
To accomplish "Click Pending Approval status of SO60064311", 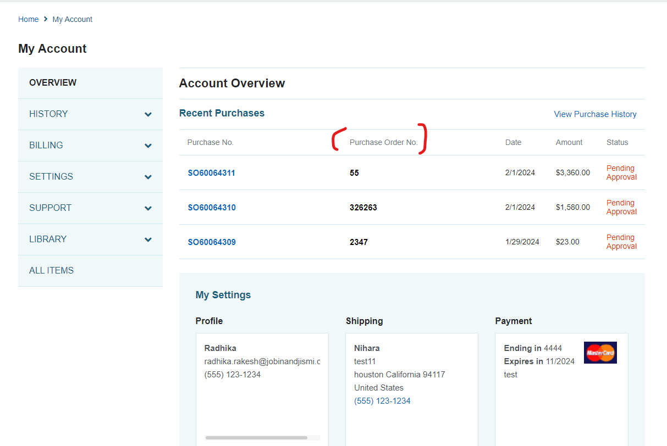I will tap(621, 172).
